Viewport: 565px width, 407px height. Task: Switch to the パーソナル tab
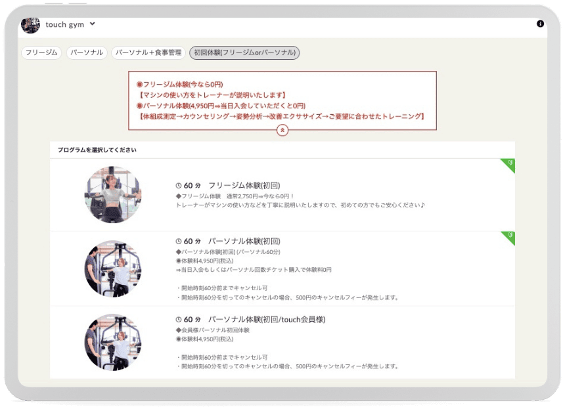pos(86,53)
